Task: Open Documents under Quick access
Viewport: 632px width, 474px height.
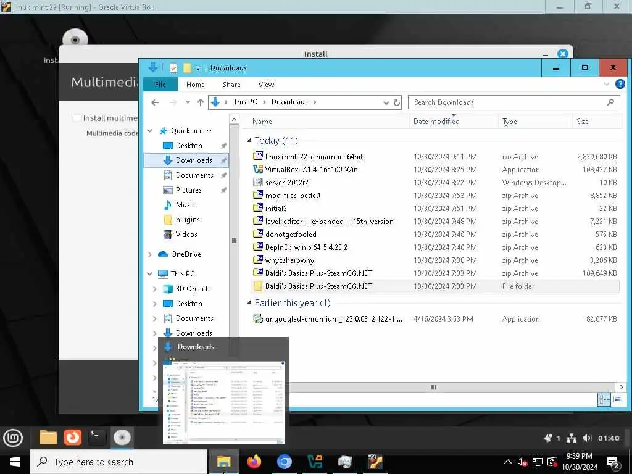Action: (194, 175)
